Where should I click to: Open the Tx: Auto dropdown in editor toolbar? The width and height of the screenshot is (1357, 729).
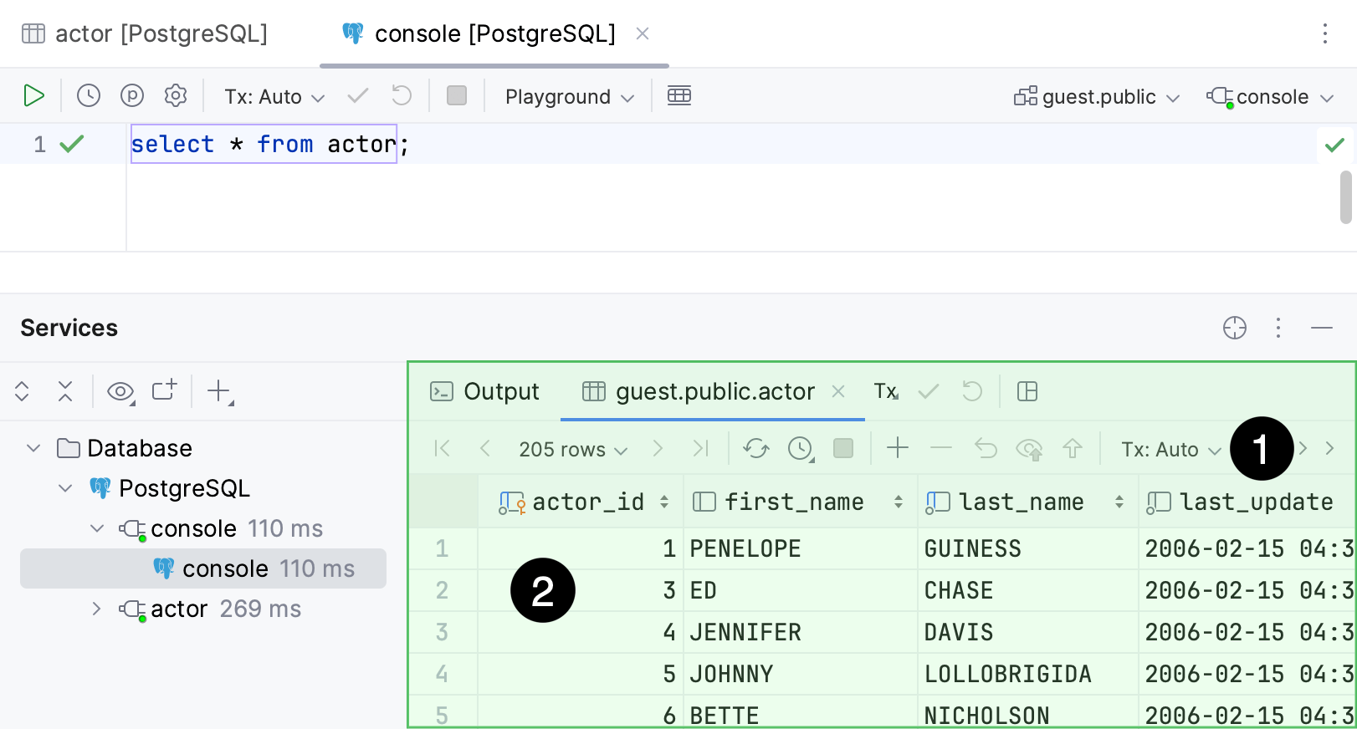[x=274, y=97]
